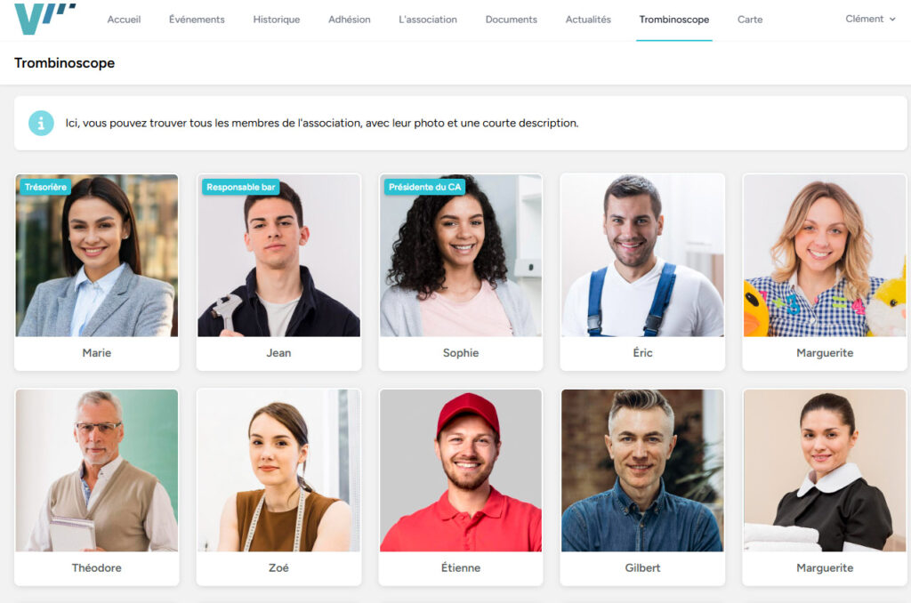Open the Accueil menu item
This screenshot has height=603, width=911.
tap(124, 20)
